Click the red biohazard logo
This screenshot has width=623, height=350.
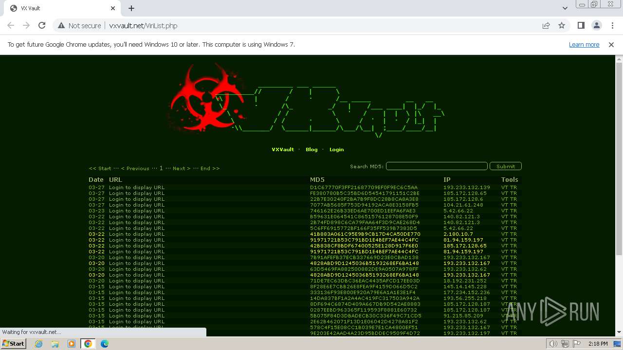(x=207, y=98)
